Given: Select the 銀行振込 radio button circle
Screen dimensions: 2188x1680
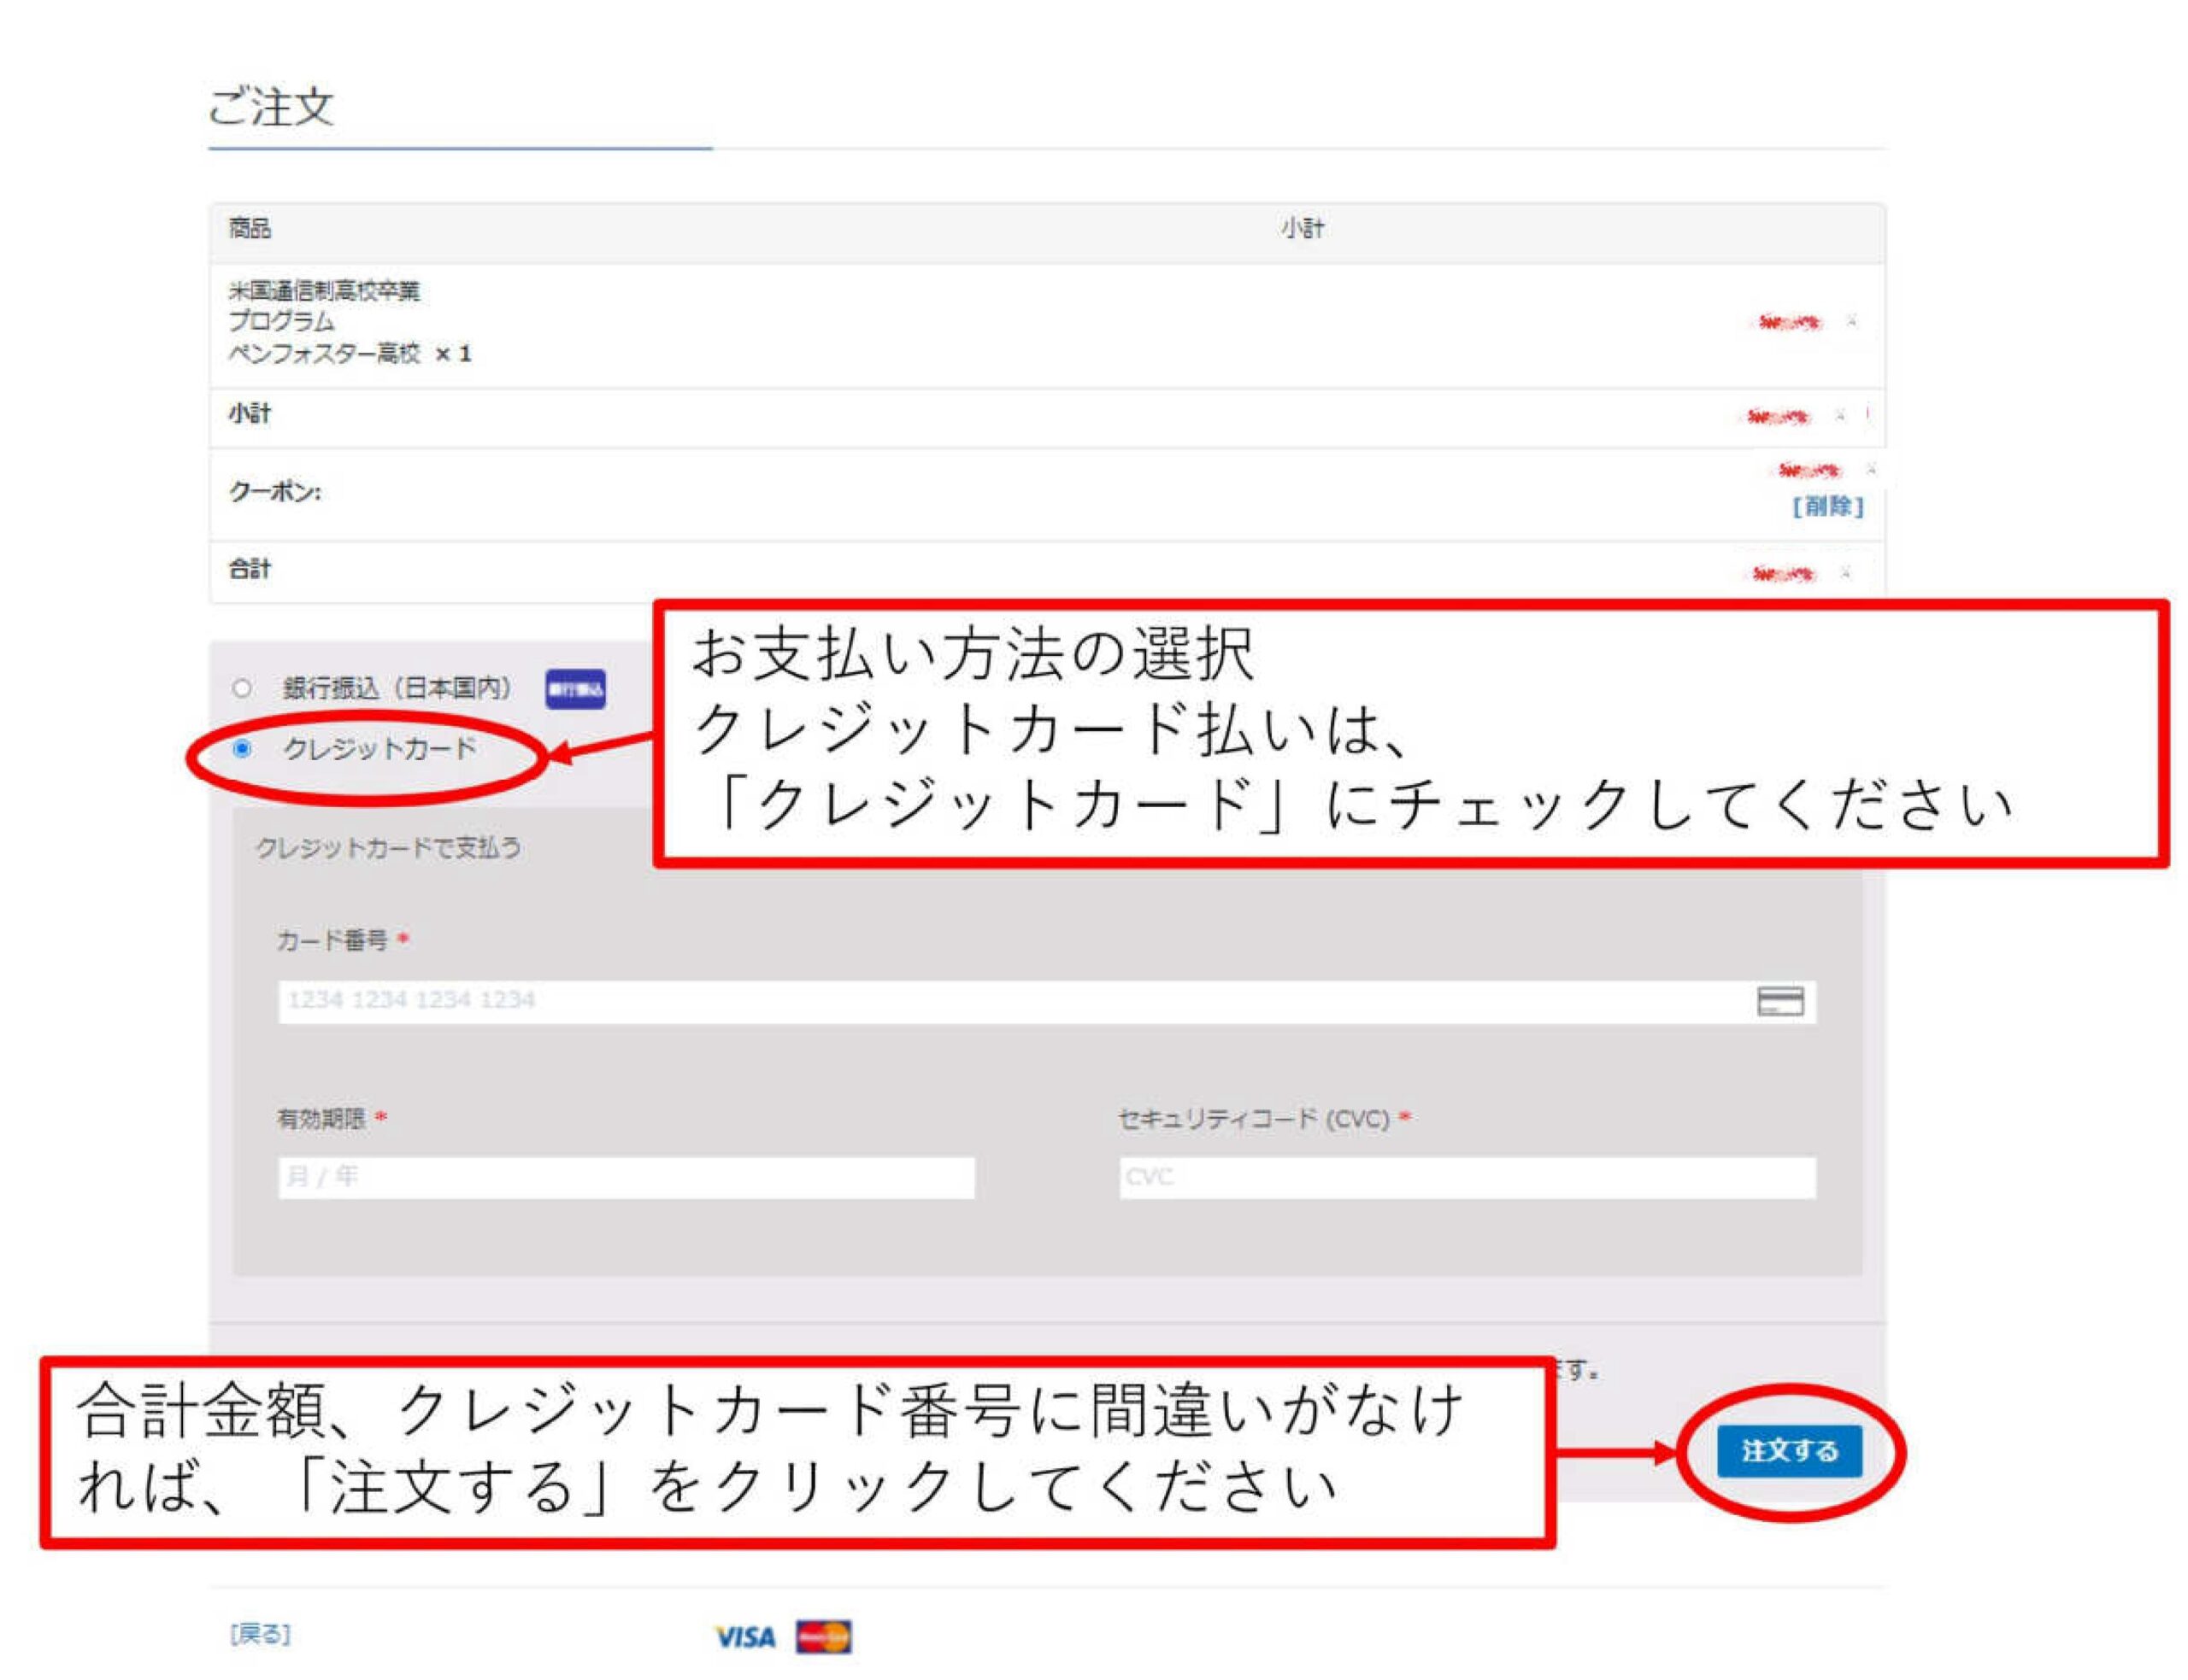Looking at the screenshot, I should point(241,688).
